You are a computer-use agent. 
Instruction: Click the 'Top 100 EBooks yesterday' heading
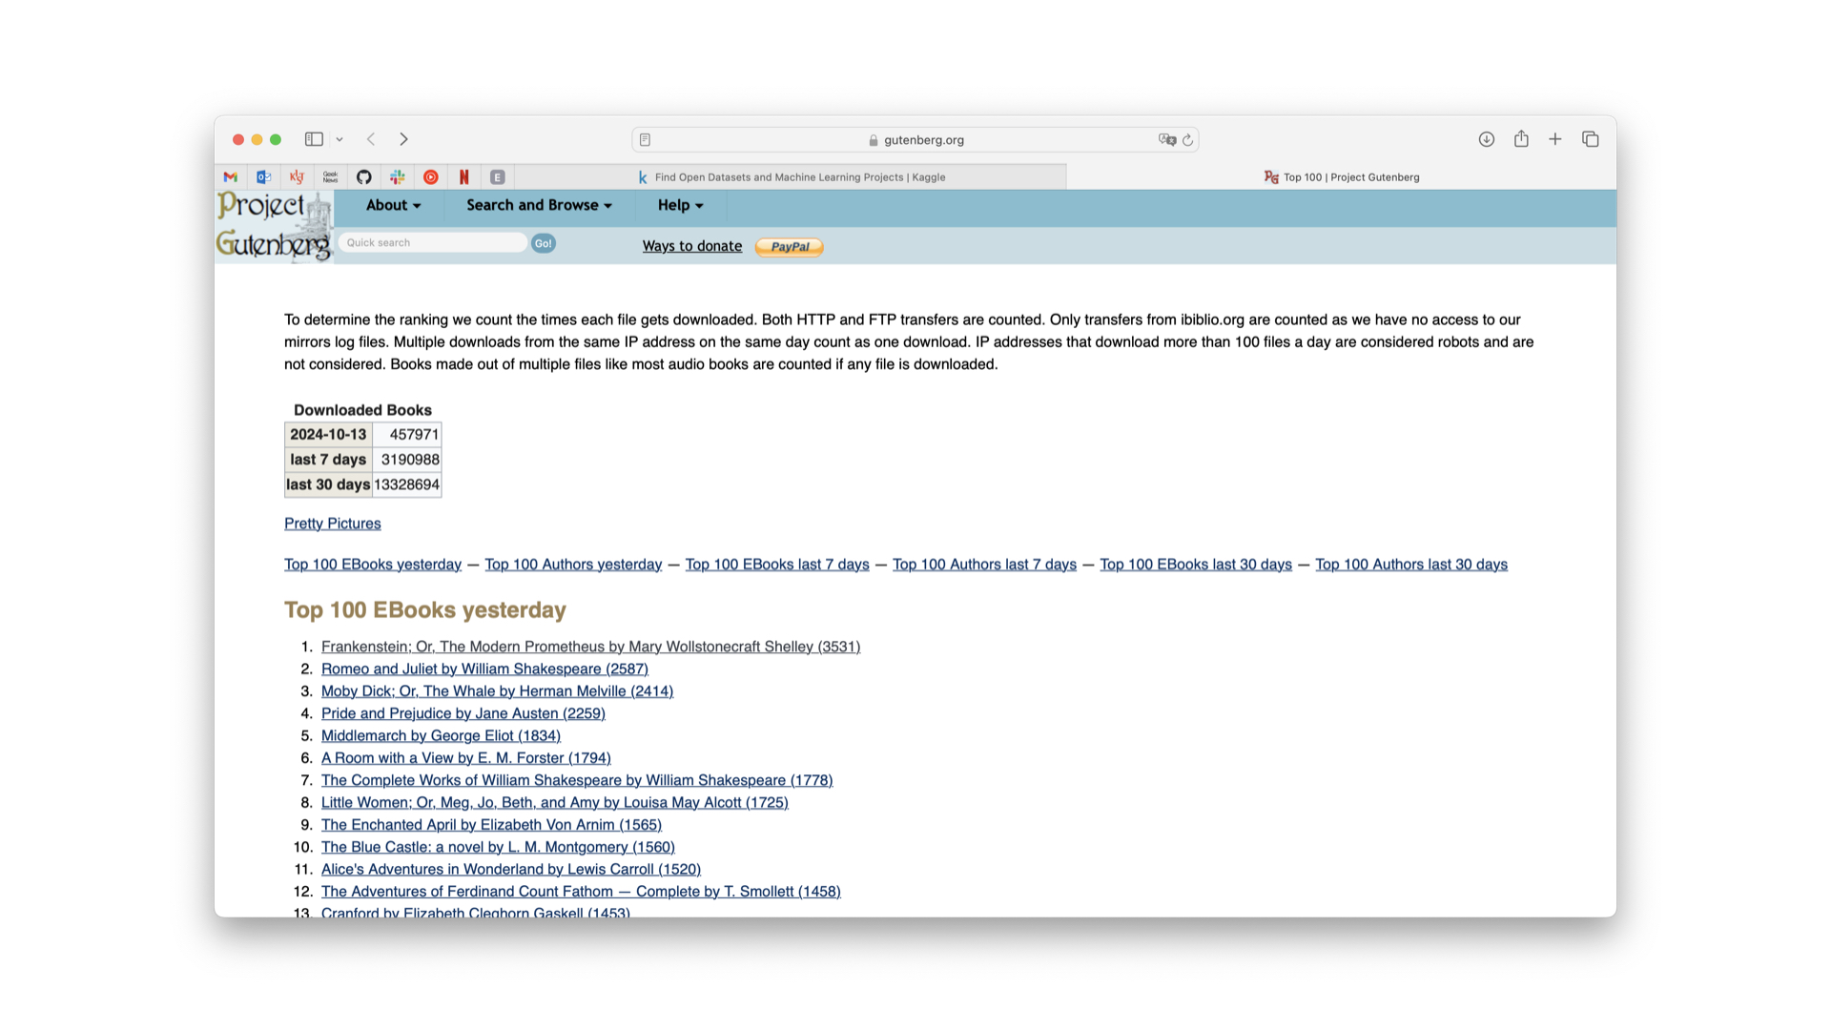[x=425, y=610]
